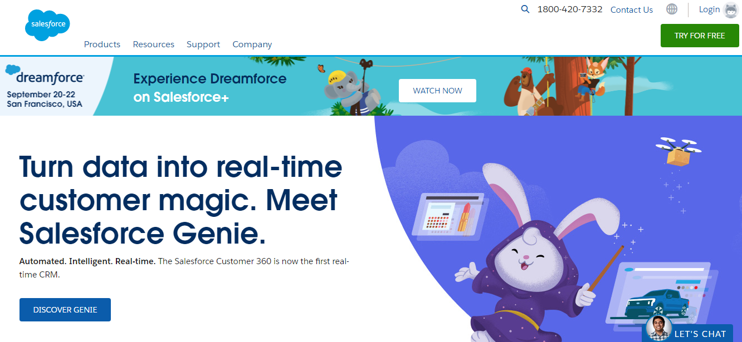Open the globe language selector
742x342 pixels.
coord(672,9)
